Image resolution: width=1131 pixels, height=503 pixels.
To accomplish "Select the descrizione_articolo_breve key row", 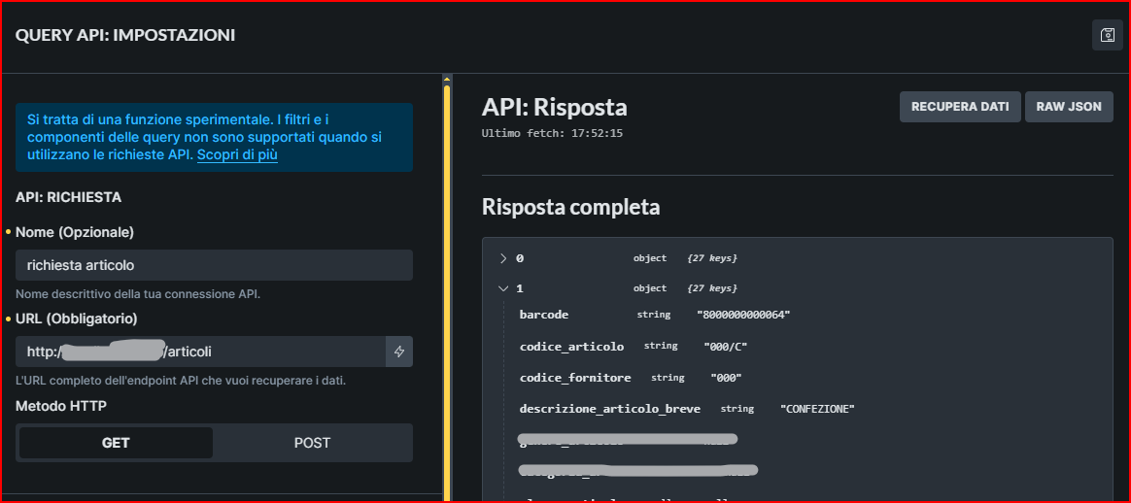I will click(x=609, y=409).
